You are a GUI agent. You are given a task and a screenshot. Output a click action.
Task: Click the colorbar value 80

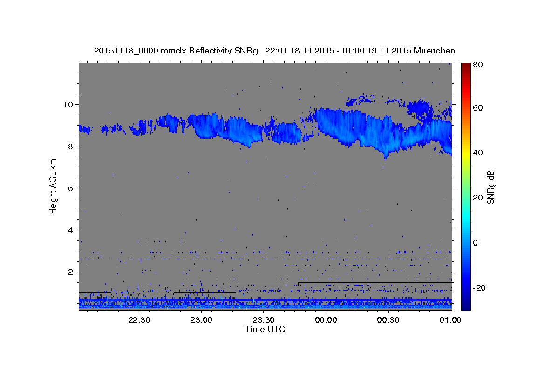[479, 65]
